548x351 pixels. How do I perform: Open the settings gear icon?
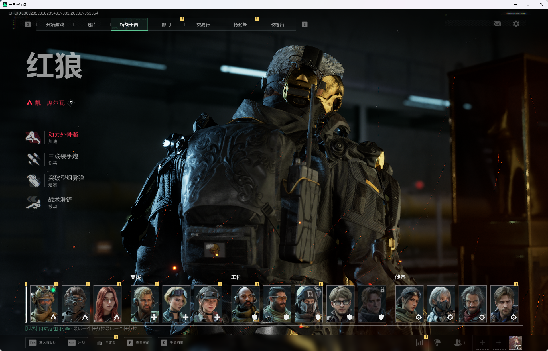(516, 24)
